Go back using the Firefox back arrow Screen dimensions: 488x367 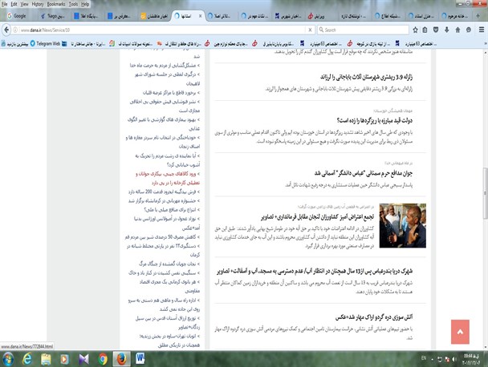pyautogui.click(x=6, y=30)
